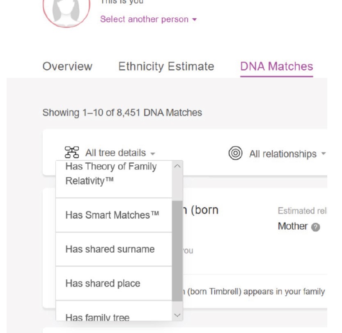Click the dropdown list scrollbar thumb
This screenshot has width=342, height=333.
(x=177, y=250)
